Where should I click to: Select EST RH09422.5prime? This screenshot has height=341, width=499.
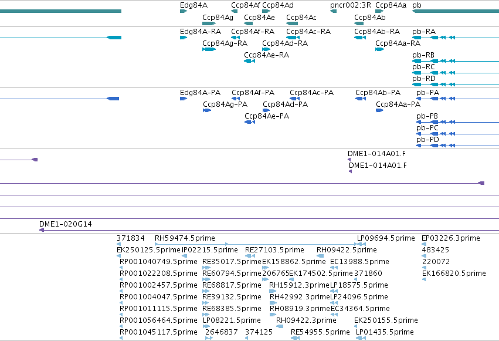coord(347,250)
